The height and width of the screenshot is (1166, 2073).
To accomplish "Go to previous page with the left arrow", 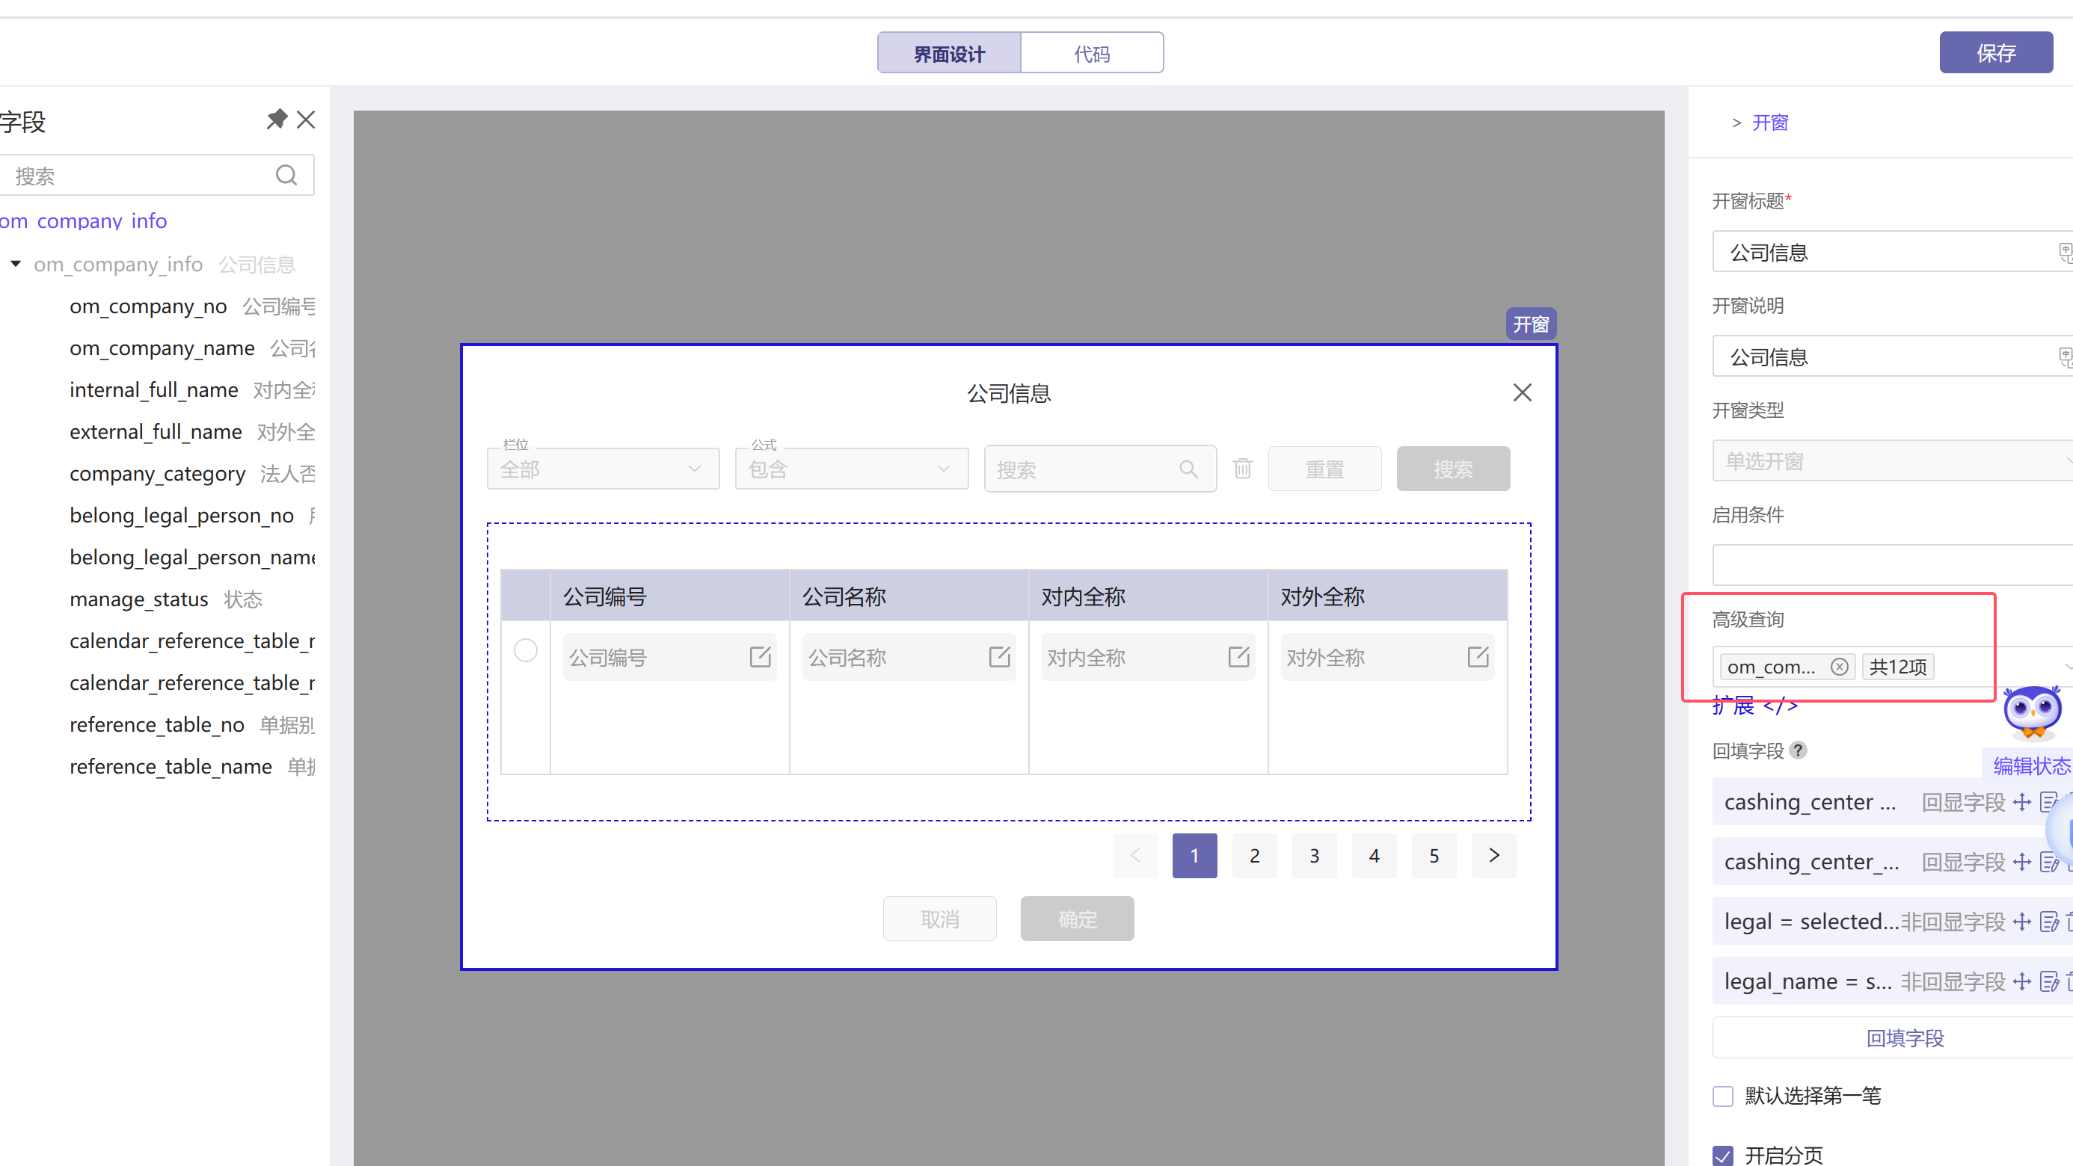I will 1134,856.
